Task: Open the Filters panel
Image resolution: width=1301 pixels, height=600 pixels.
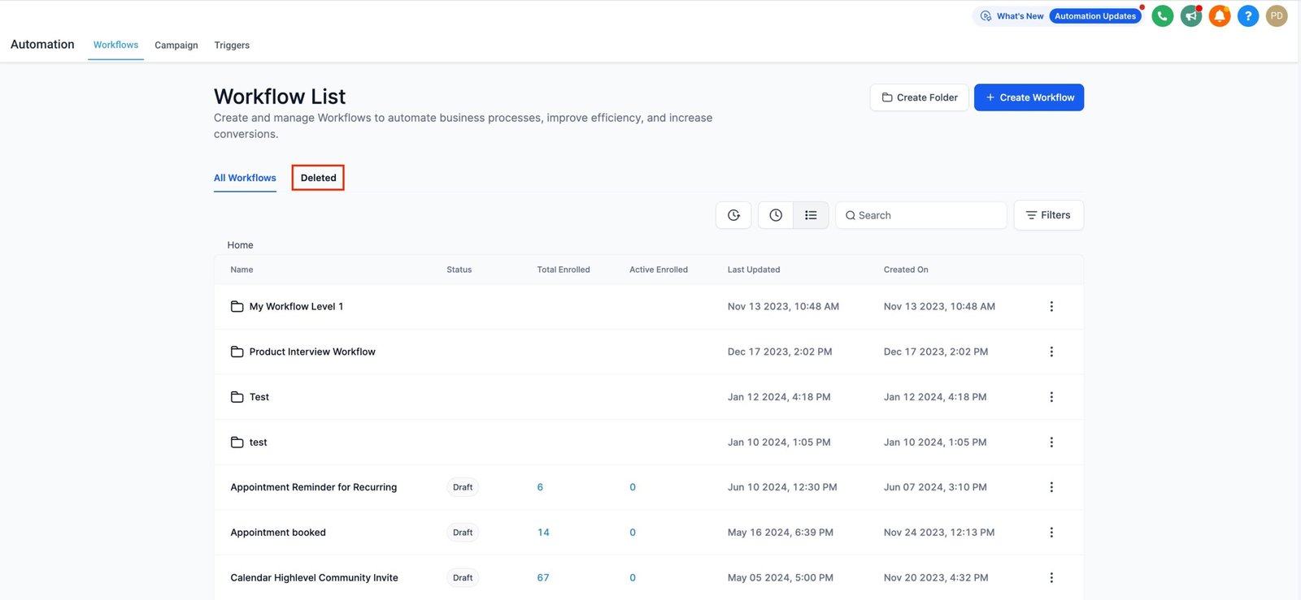Action: [x=1048, y=215]
